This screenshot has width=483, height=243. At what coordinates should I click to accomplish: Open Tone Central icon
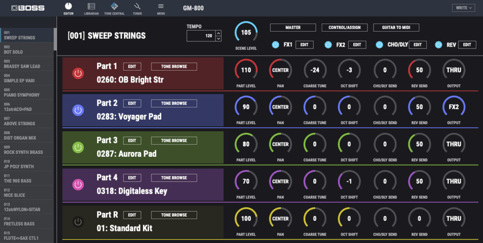[x=114, y=6]
